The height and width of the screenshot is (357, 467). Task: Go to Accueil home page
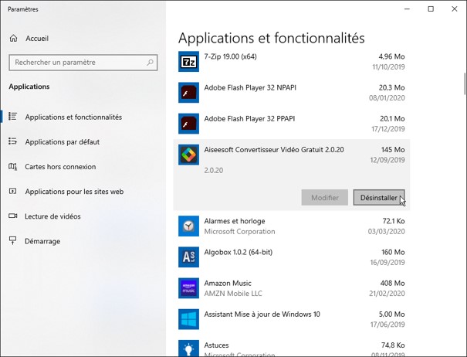pyautogui.click(x=36, y=38)
